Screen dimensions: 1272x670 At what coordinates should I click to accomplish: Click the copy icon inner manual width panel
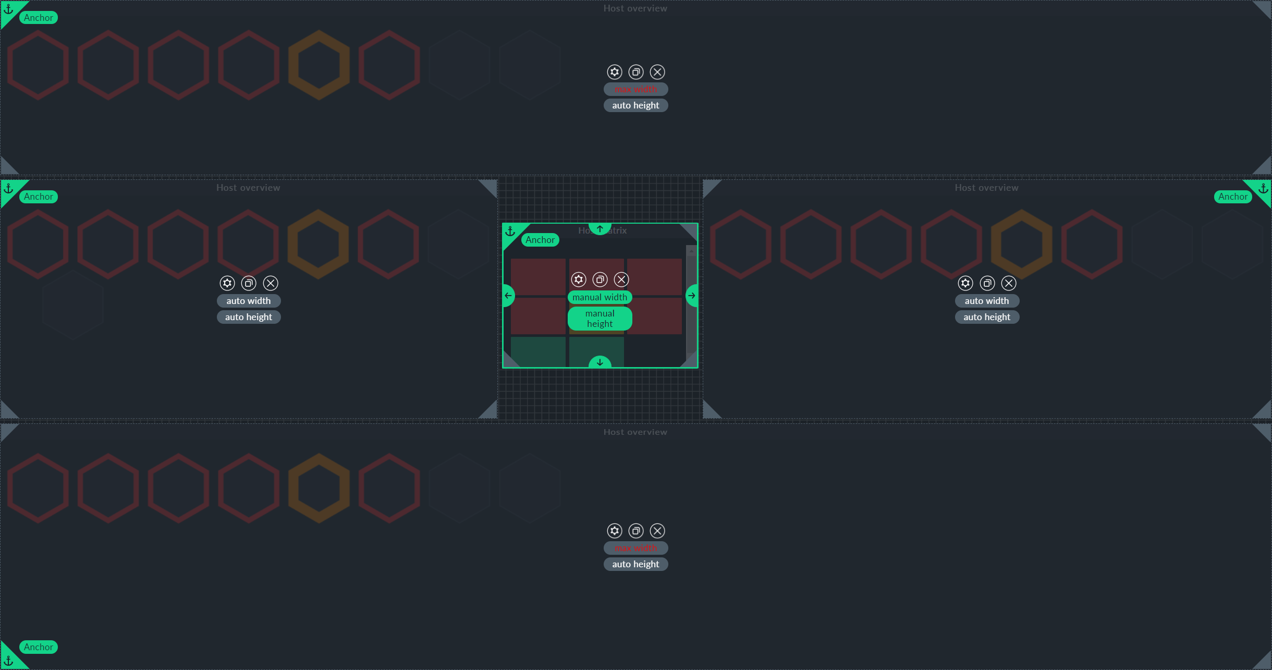599,279
